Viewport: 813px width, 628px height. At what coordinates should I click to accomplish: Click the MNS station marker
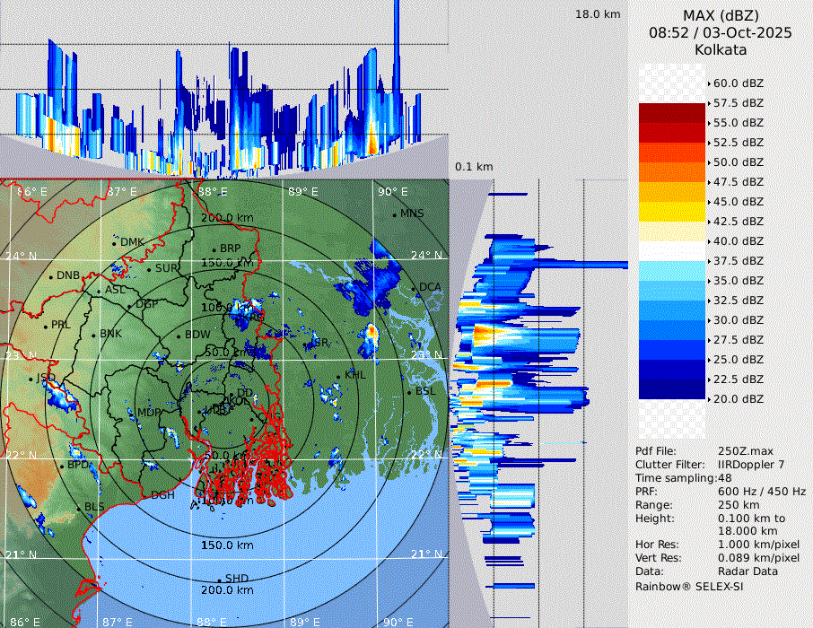tap(394, 214)
